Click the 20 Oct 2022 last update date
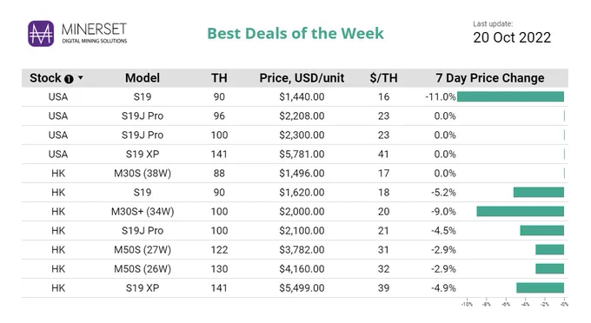The height and width of the screenshot is (323, 591). [512, 37]
